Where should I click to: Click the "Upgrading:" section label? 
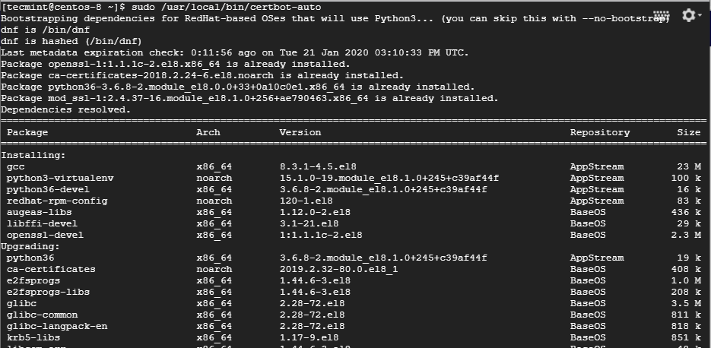click(x=30, y=246)
